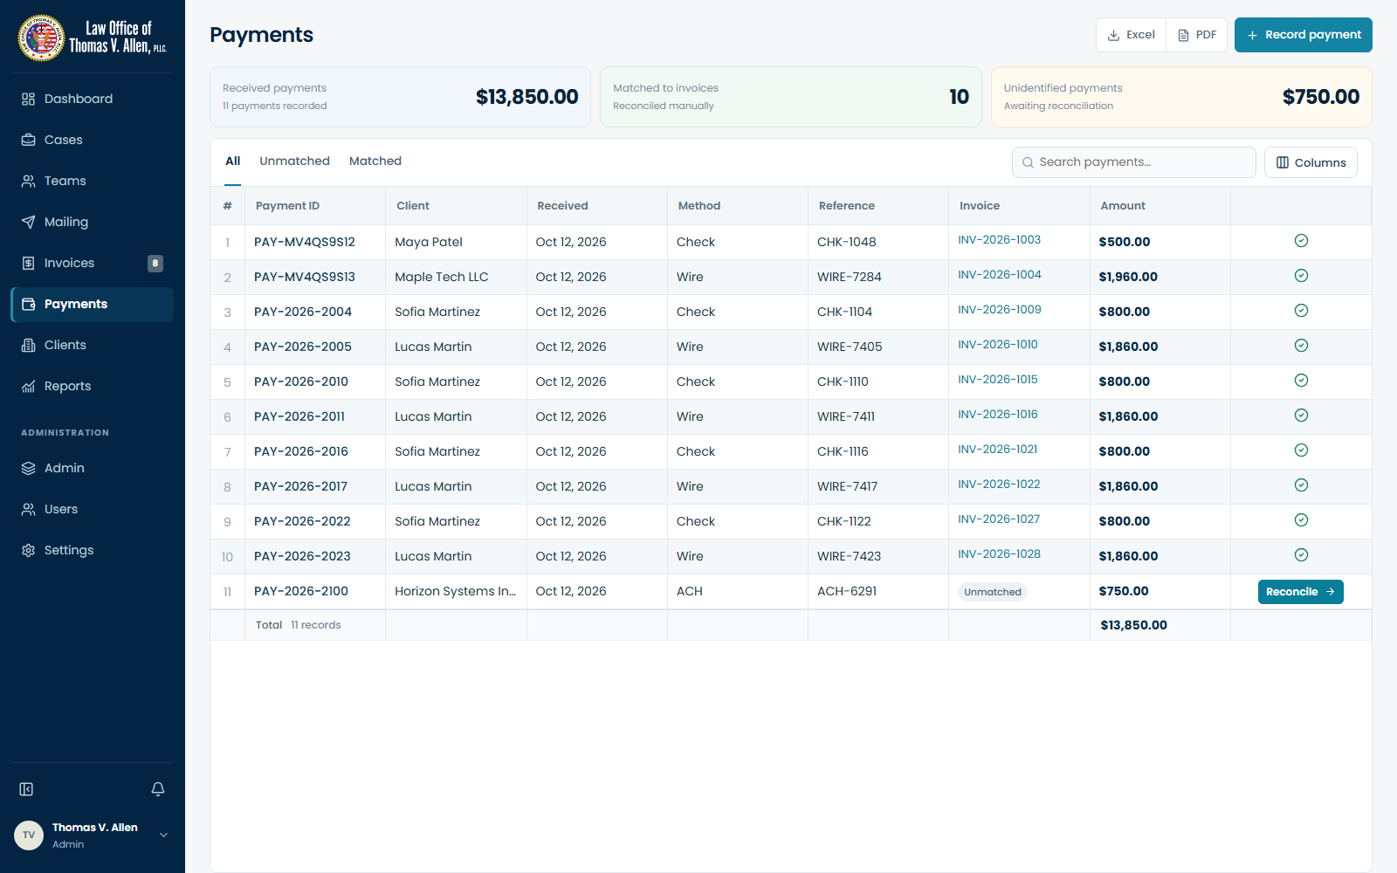Image resolution: width=1397 pixels, height=873 pixels.
Task: Open the Clients page
Action: (92, 345)
